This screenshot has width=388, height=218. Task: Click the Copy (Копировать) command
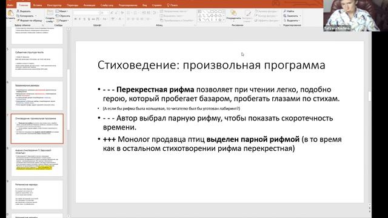click(x=25, y=16)
